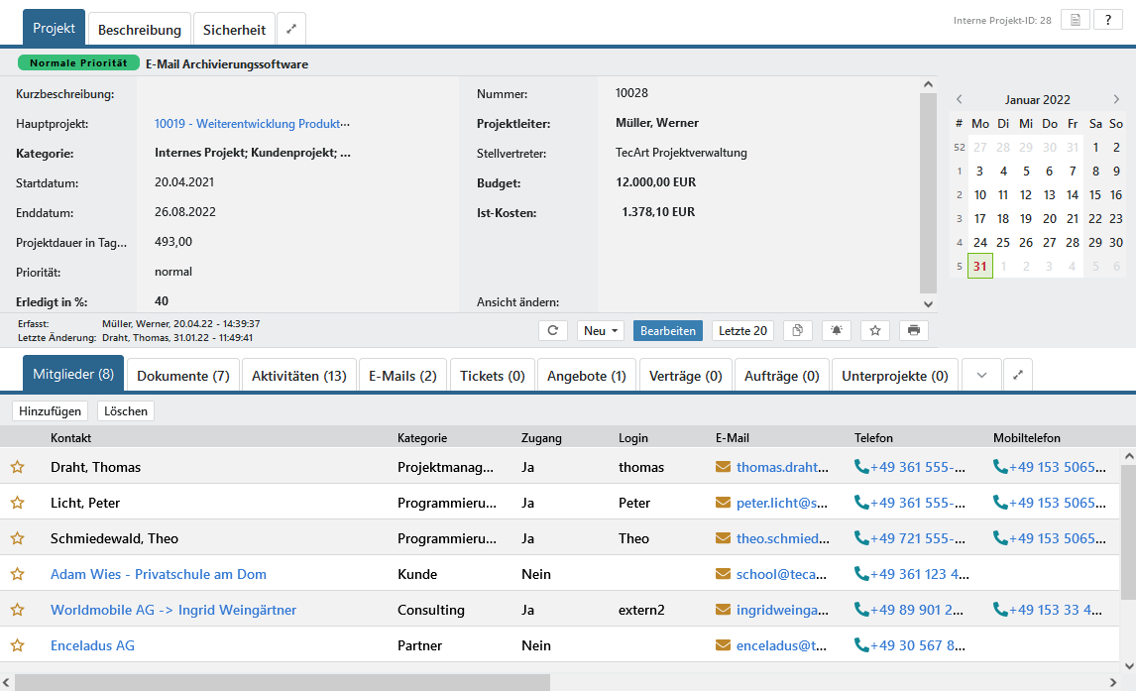The width and height of the screenshot is (1136, 691).
Task: Click phone icon in Licht, Peter row
Action: point(861,503)
